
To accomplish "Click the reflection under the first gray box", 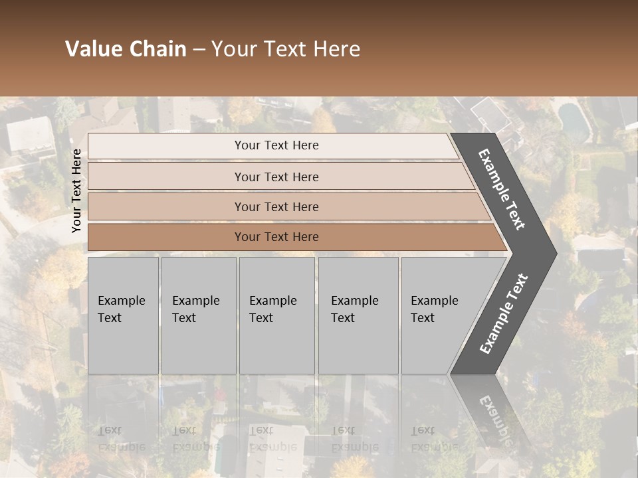I will pyautogui.click(x=123, y=425).
